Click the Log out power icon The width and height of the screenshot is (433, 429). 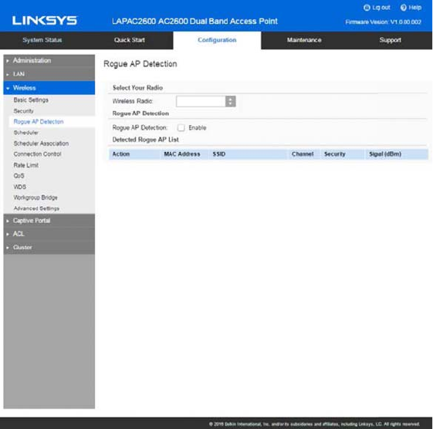pos(367,8)
